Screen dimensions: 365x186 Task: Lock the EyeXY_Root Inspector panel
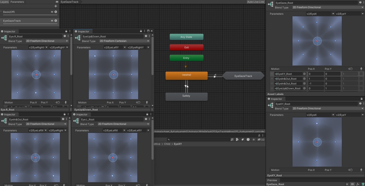pos(361,99)
